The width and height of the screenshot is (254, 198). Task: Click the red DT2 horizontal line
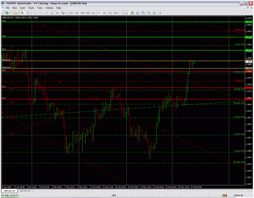[x=123, y=88]
